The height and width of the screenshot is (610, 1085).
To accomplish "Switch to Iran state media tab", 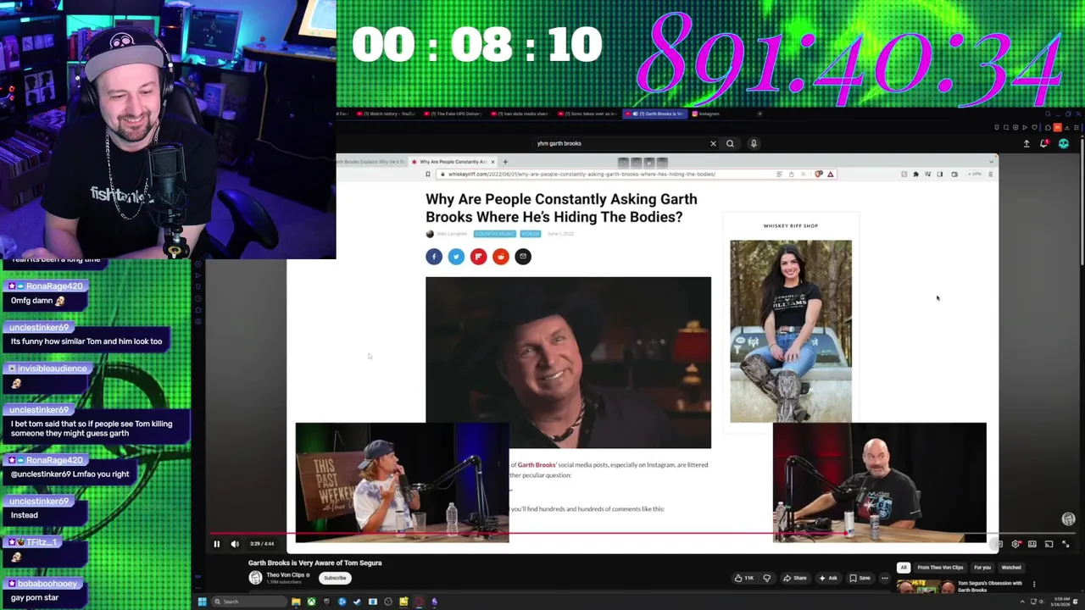I will (520, 114).
